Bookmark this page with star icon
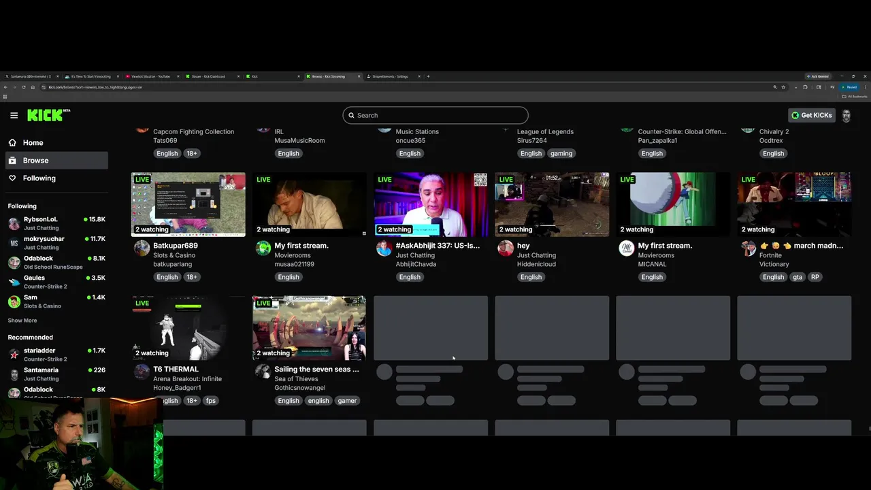Image resolution: width=871 pixels, height=490 pixels. [x=783, y=87]
